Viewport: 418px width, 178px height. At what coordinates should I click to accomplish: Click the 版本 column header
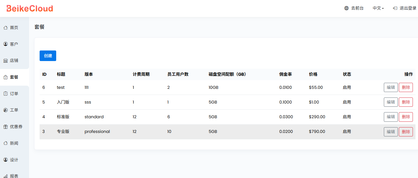(x=89, y=74)
